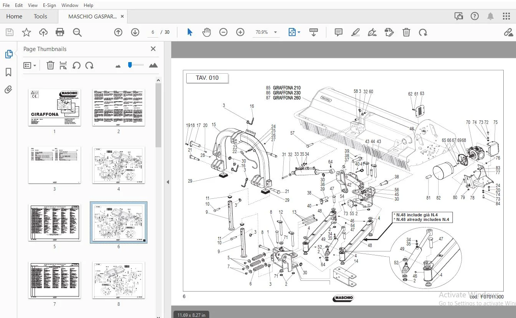Open the Edit menu
The width and height of the screenshot is (516, 318).
(19, 5)
